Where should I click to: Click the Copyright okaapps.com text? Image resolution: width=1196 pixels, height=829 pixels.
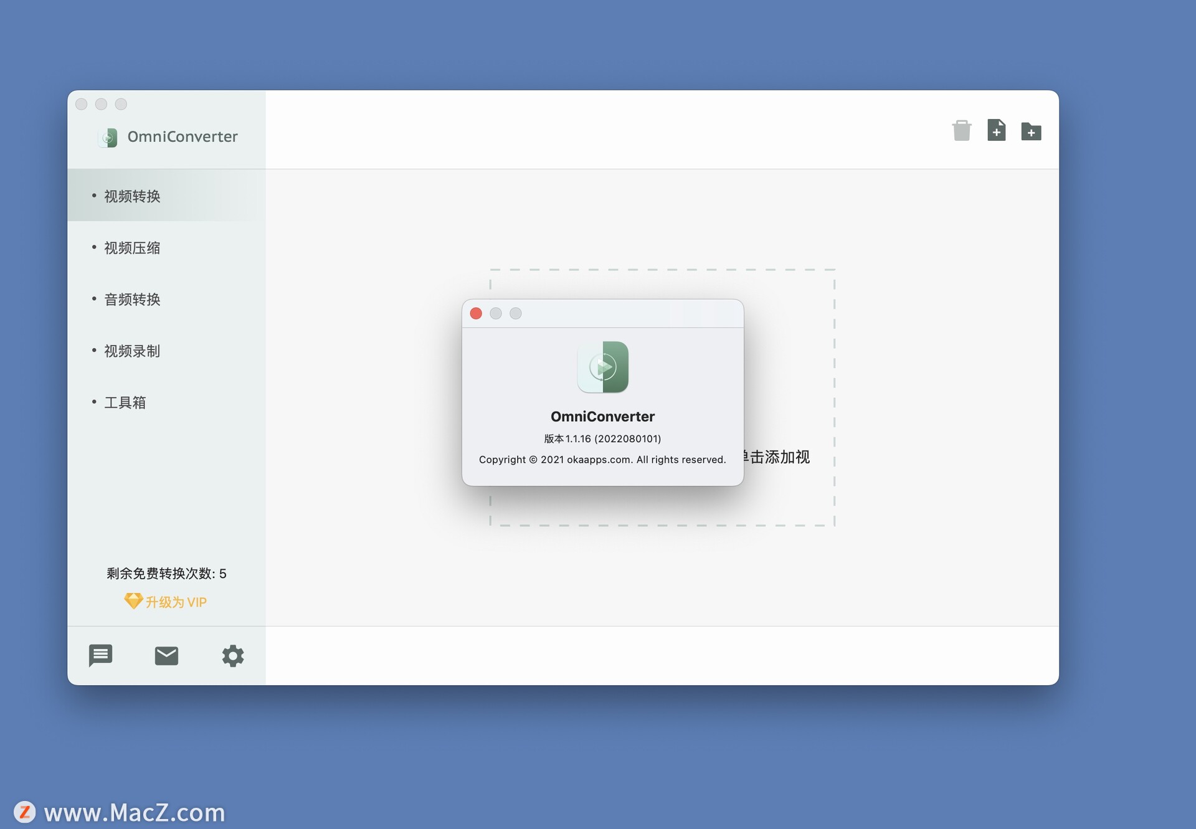[602, 460]
